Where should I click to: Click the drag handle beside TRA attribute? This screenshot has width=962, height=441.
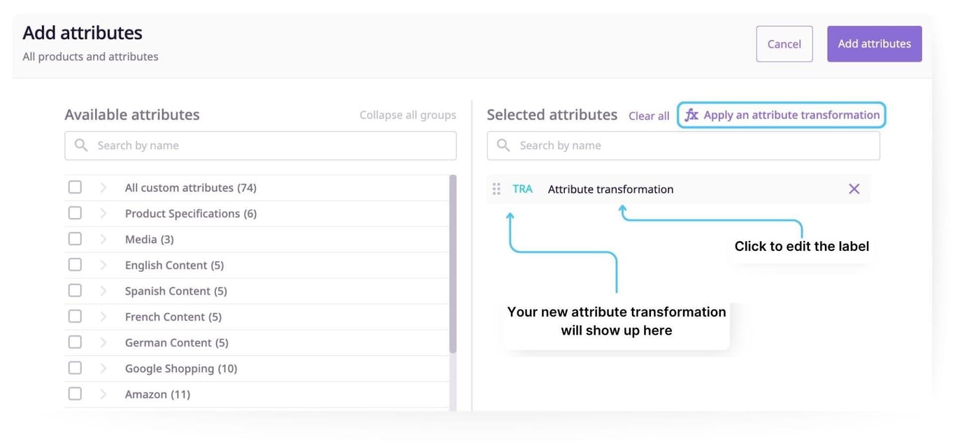click(x=496, y=188)
